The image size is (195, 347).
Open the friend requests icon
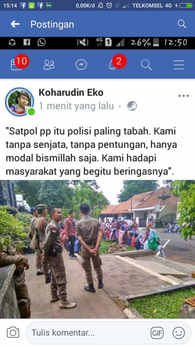(49, 65)
